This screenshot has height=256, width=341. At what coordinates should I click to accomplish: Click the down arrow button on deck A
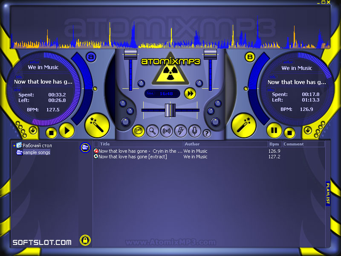click(33, 131)
